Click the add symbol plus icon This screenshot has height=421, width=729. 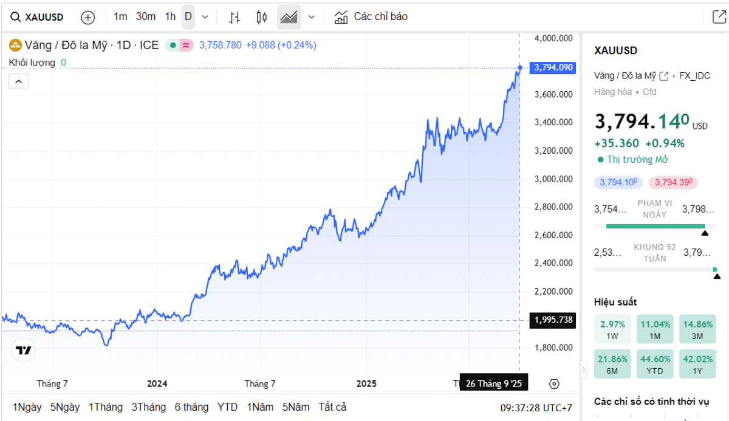[88, 17]
